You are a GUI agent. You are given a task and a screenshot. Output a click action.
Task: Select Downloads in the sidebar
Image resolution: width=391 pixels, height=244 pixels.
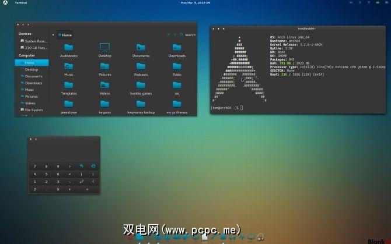pyautogui.click(x=32, y=83)
